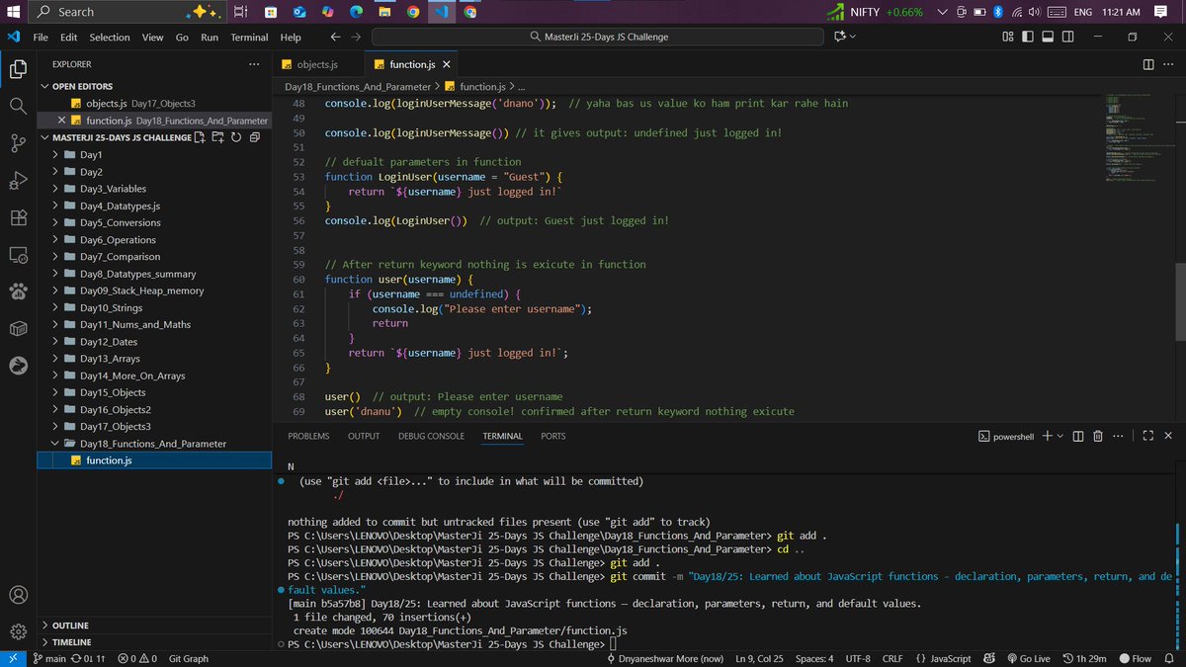This screenshot has width=1186, height=667.
Task: Open the Run and Debug view
Action: pyautogui.click(x=18, y=180)
